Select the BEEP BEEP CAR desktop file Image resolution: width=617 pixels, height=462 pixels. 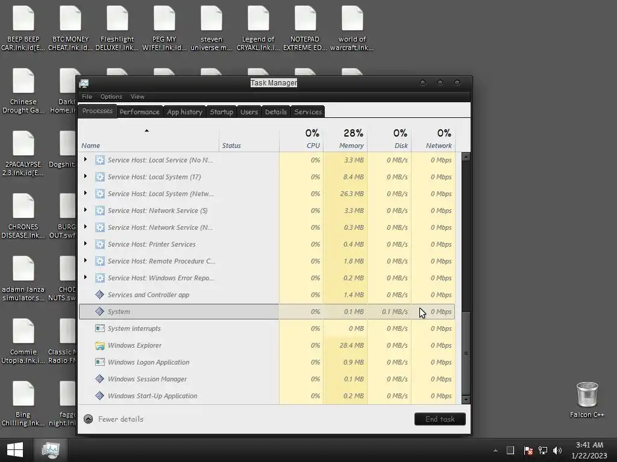tap(23, 28)
